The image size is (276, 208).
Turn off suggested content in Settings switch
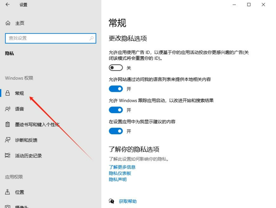point(116,131)
